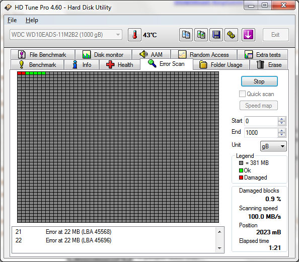Click the purple download arrow icon
The width and height of the screenshot is (299, 262).
pos(248,35)
